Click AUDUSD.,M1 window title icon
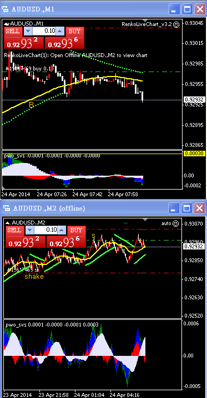The width and height of the screenshot is (207, 398). point(5,9)
